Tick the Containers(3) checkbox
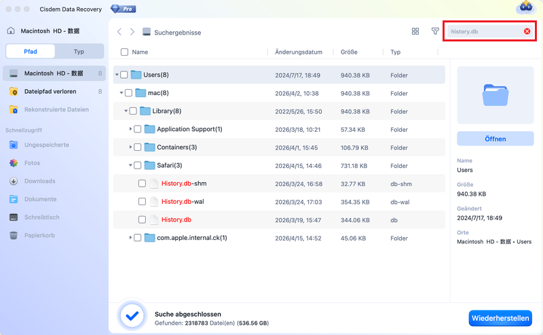The height and width of the screenshot is (335, 543). [x=138, y=147]
